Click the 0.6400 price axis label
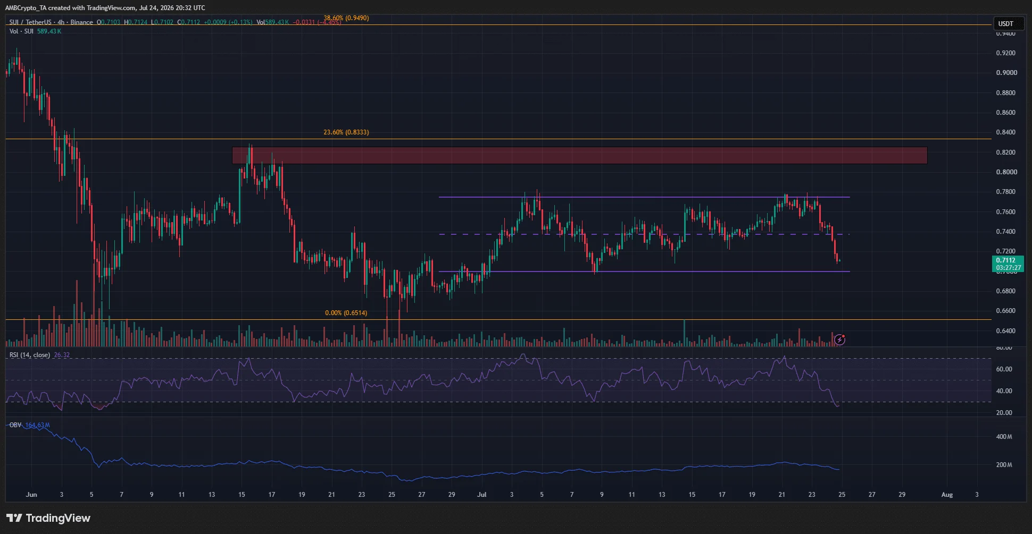 tap(1006, 331)
